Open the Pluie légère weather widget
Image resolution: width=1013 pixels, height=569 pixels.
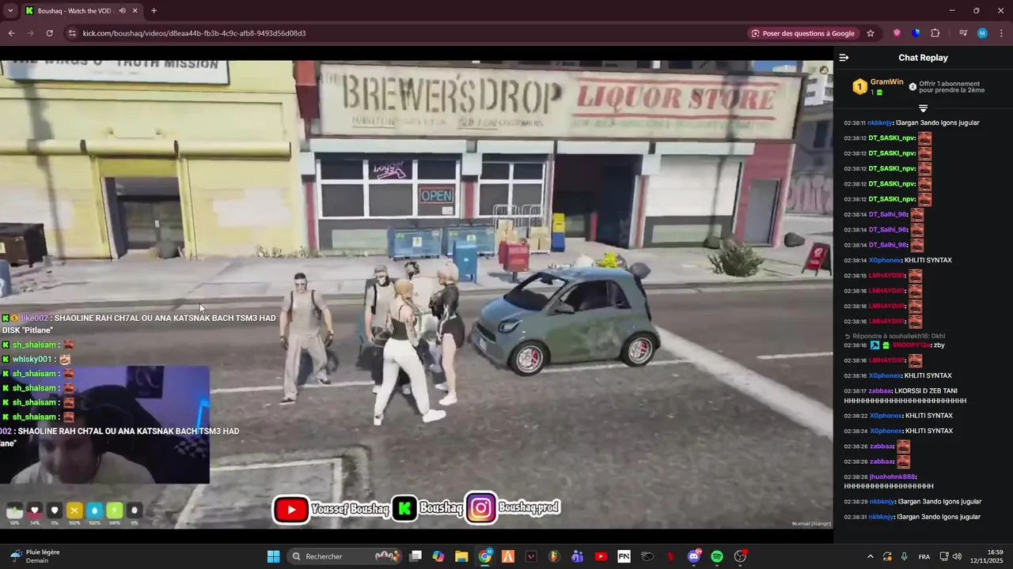click(36, 556)
